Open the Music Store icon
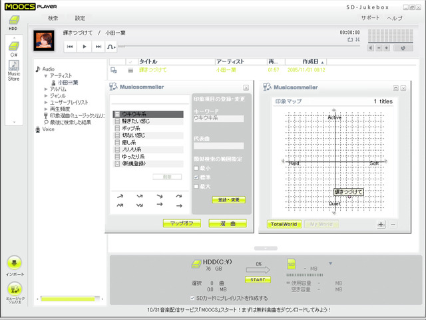The height and width of the screenshot is (320, 426). pyautogui.click(x=14, y=65)
